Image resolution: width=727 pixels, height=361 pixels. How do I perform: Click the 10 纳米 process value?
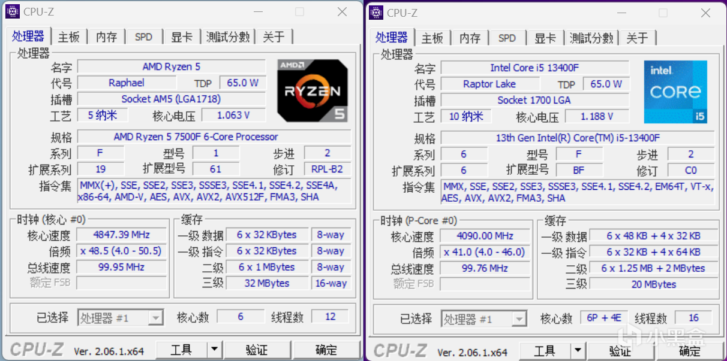[466, 116]
